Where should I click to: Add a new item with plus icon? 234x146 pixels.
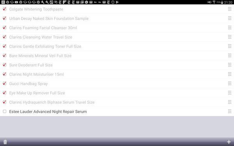[229, 142]
